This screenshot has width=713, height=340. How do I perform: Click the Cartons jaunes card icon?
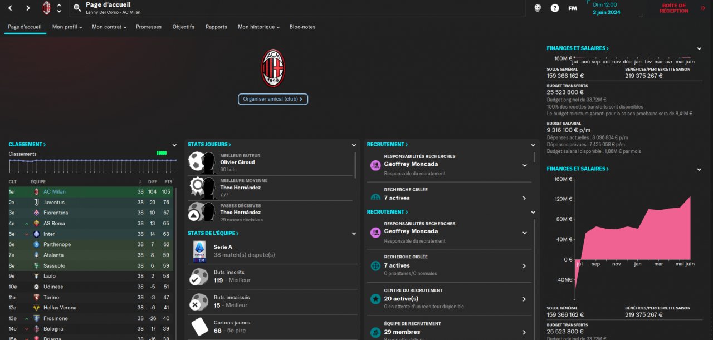point(199,327)
